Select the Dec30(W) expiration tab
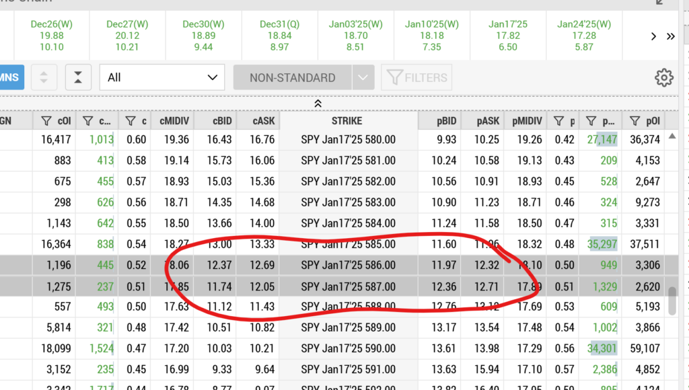 click(x=203, y=36)
